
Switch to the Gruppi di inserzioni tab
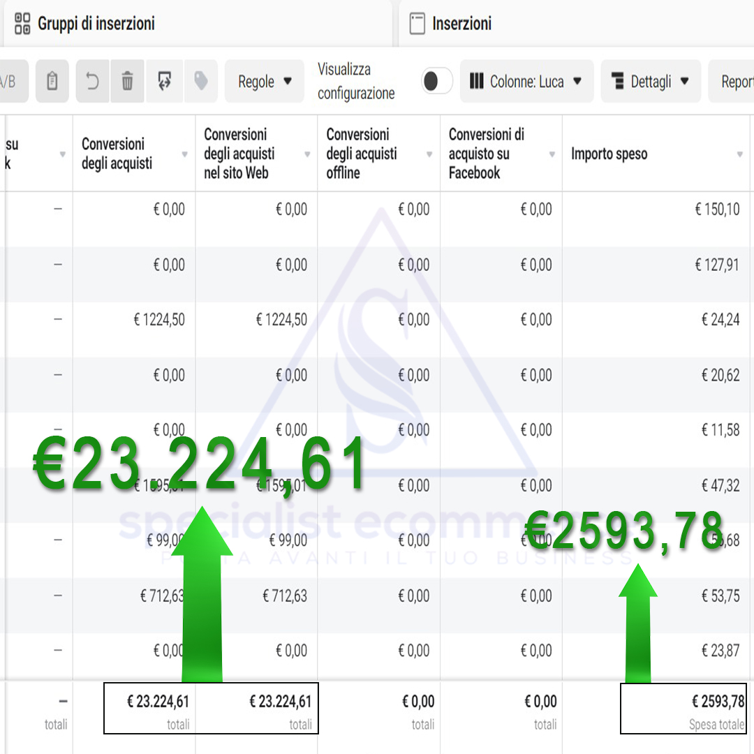pos(96,24)
